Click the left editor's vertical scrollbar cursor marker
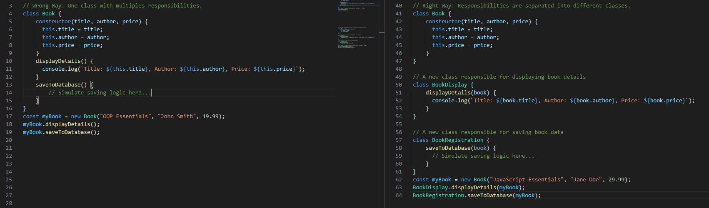This screenshot has height=208, width=709. pos(382,32)
